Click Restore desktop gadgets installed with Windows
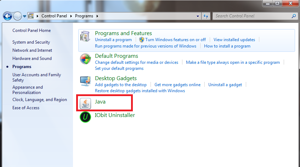This screenshot has height=167, width=300. [140, 91]
